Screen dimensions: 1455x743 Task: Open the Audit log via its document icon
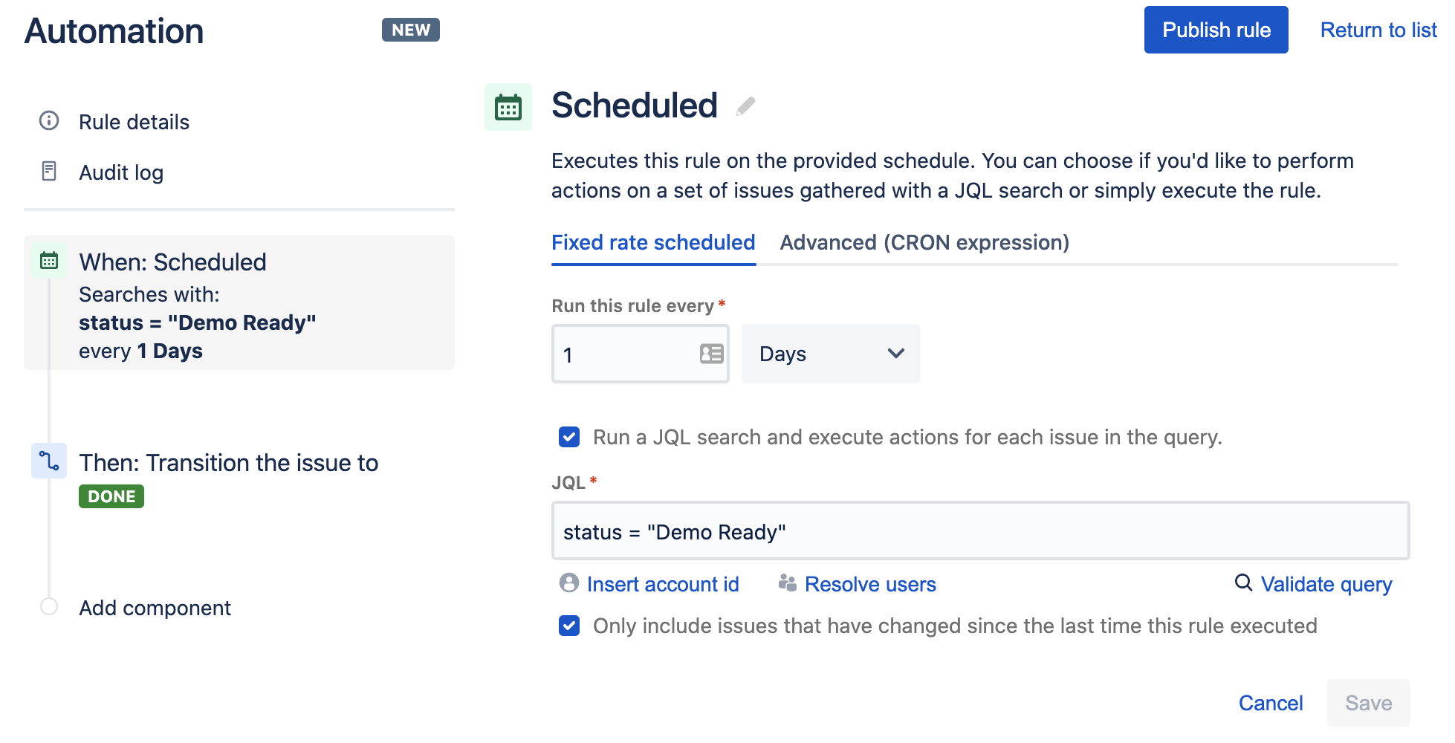pyautogui.click(x=49, y=171)
